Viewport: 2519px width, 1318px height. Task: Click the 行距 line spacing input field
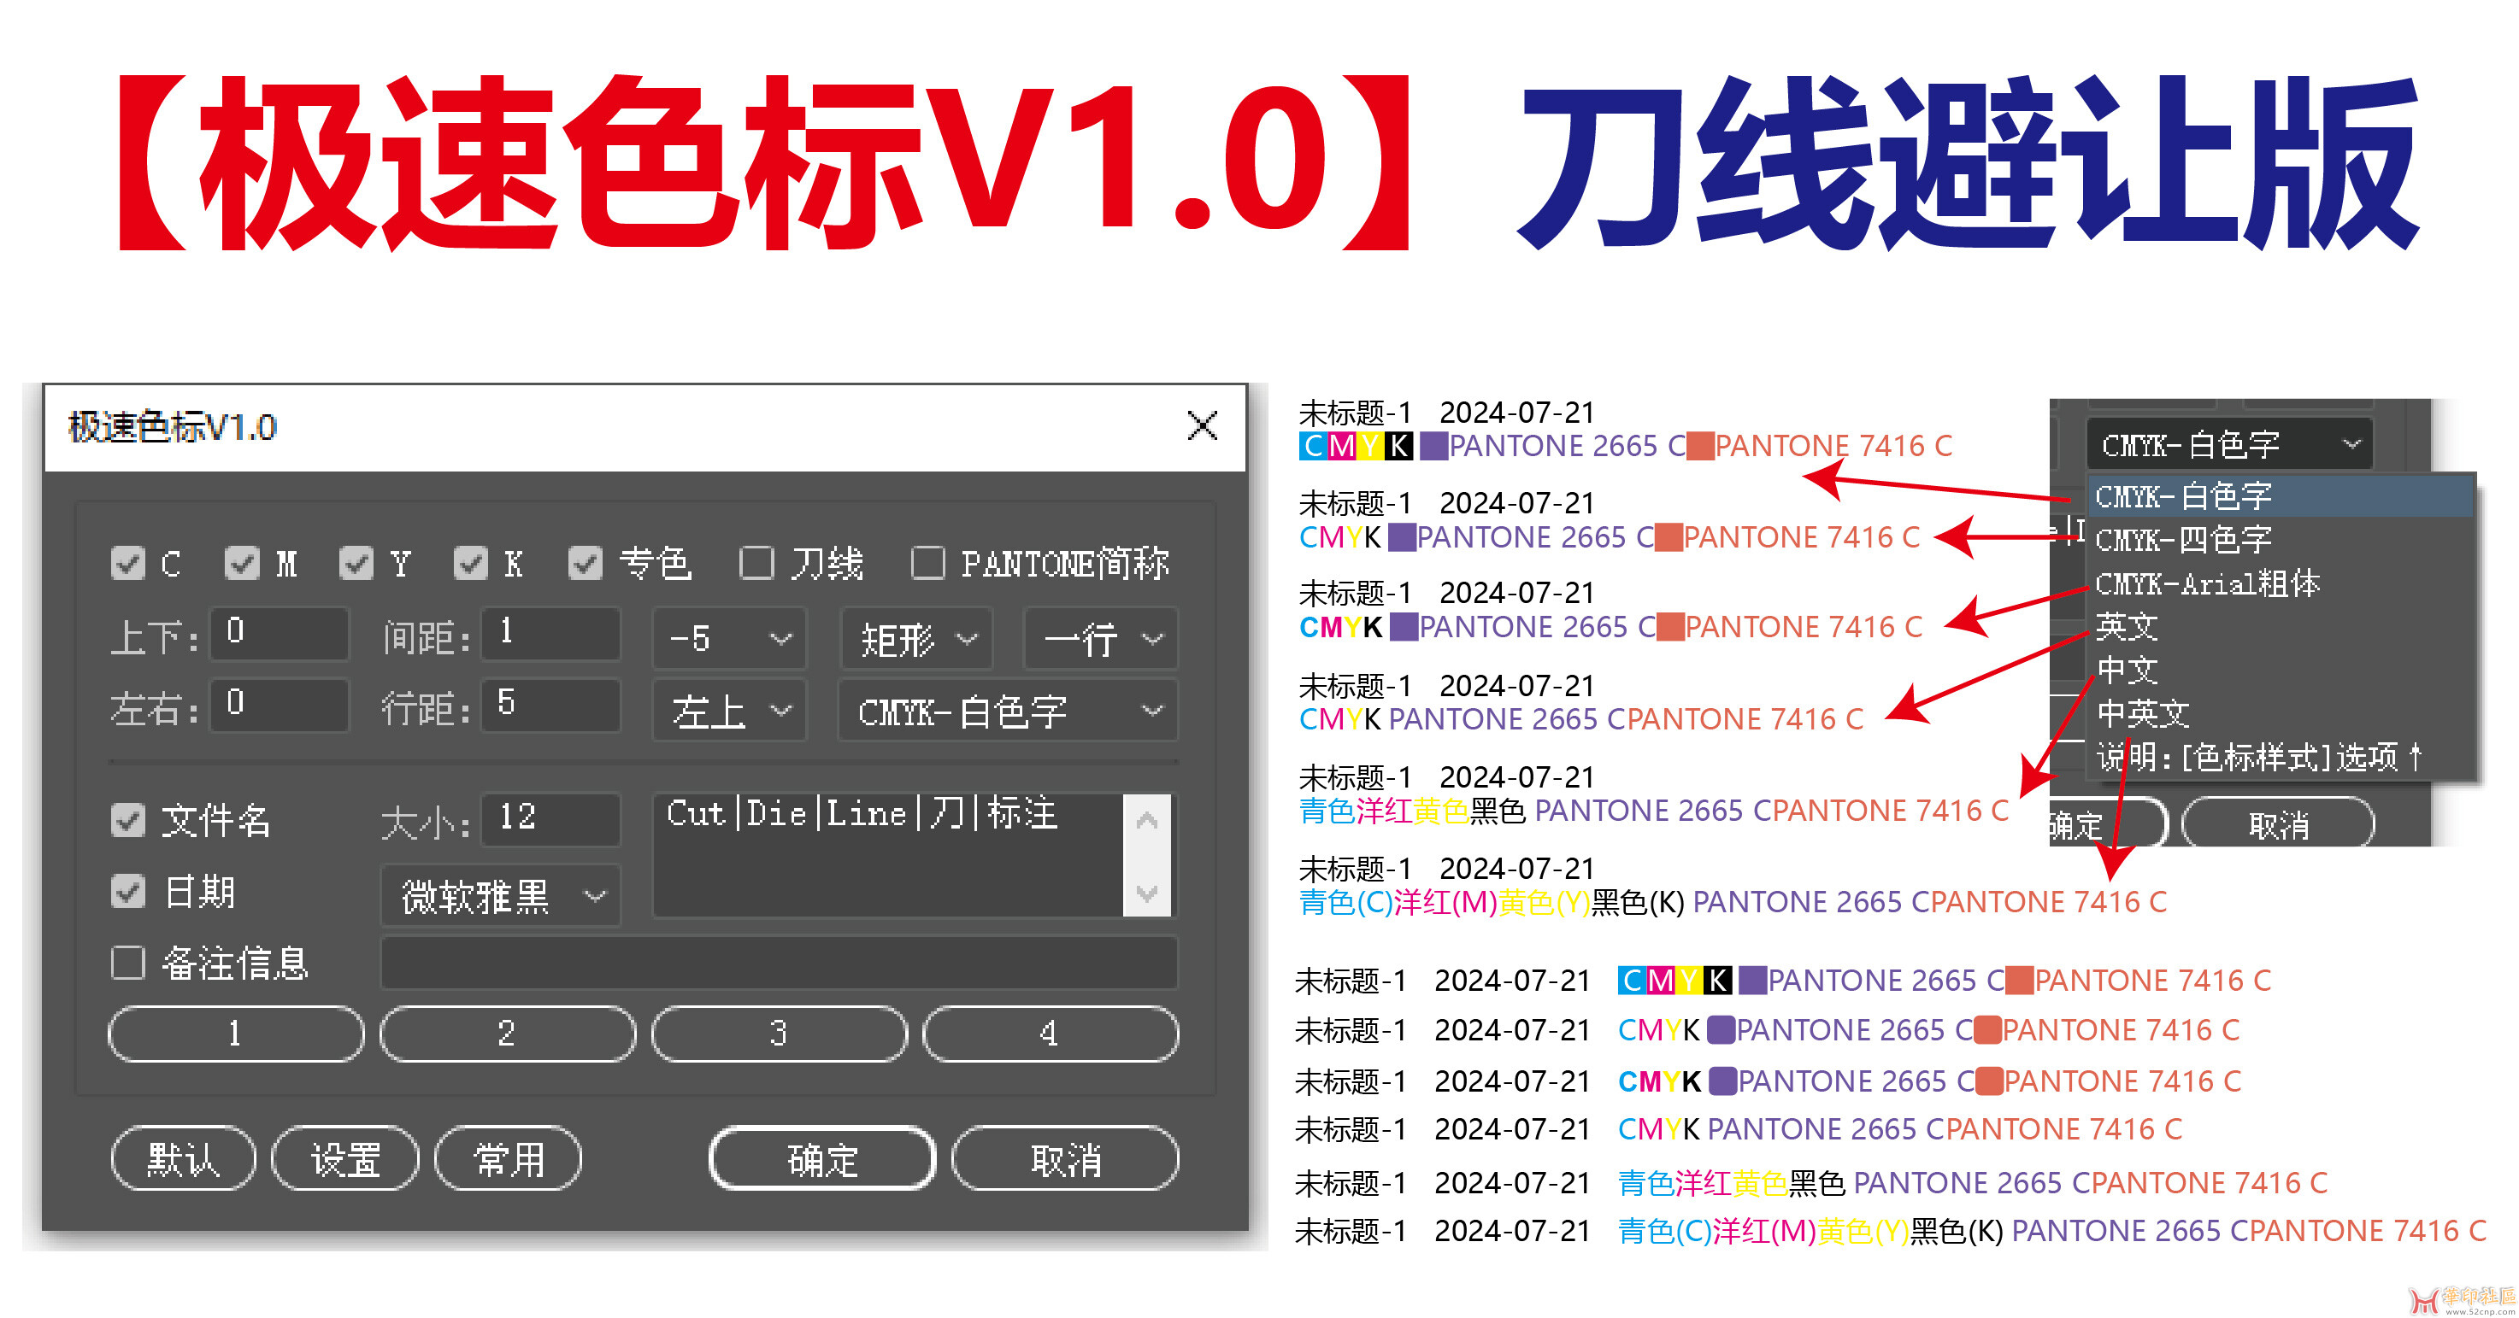pos(550,705)
